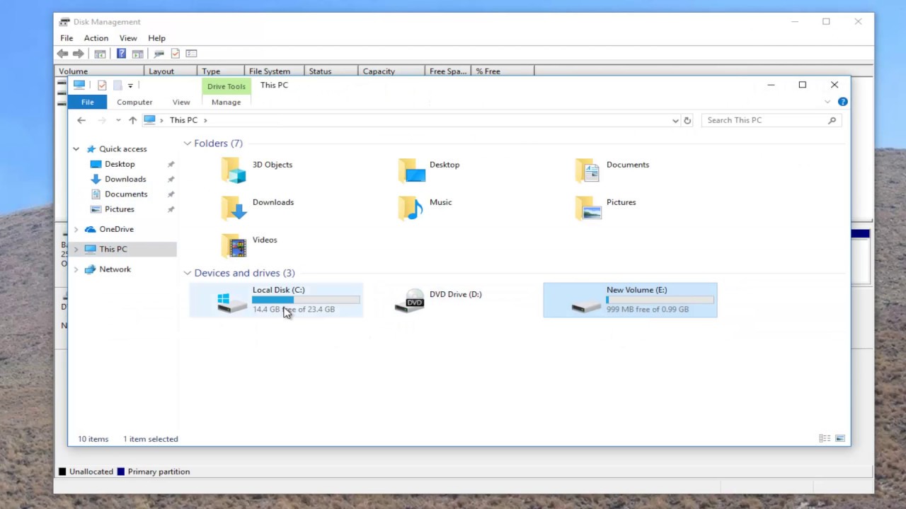Sort by Status column in Disk Management
The height and width of the screenshot is (509, 906).
tap(331, 71)
